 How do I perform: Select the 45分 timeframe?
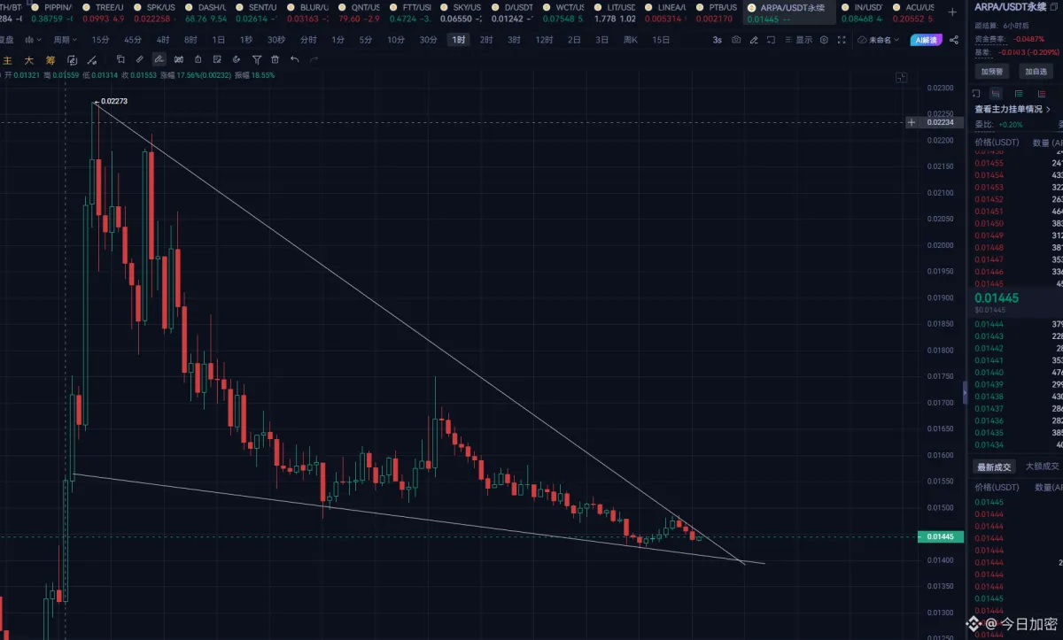pyautogui.click(x=132, y=40)
